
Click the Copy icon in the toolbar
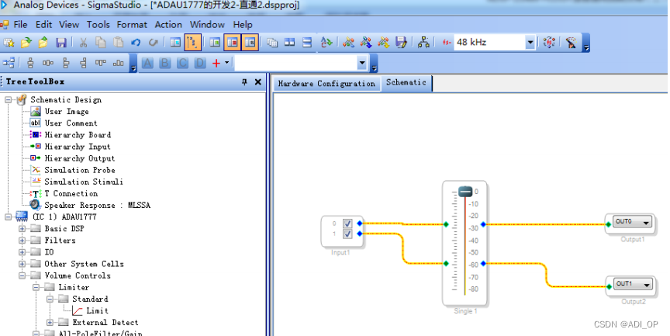101,43
